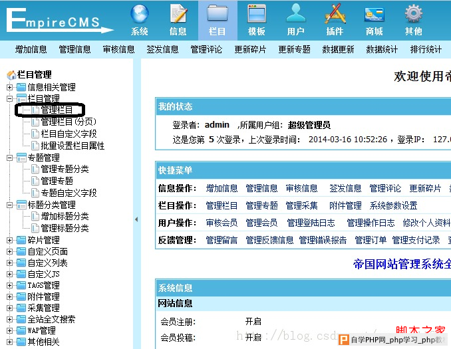451x349 pixels.
Task: Click folder icon of WAP管理
Action: click(21, 330)
